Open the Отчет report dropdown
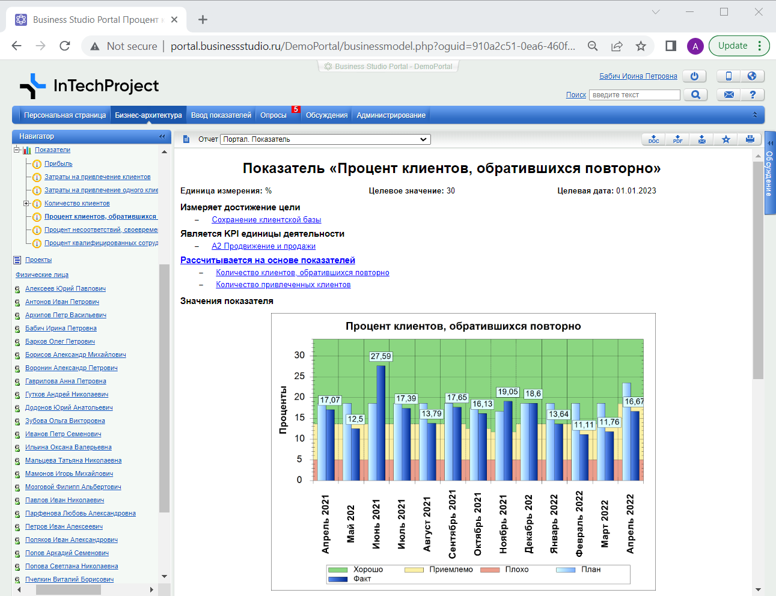 [x=326, y=139]
